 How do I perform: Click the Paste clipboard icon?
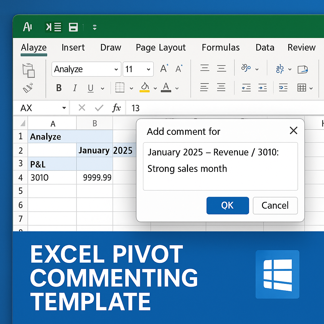pos(28,71)
